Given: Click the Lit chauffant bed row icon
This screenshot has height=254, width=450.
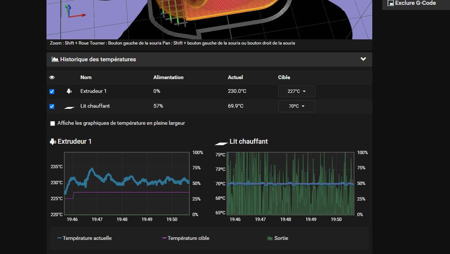Looking at the screenshot, I should [x=69, y=107].
